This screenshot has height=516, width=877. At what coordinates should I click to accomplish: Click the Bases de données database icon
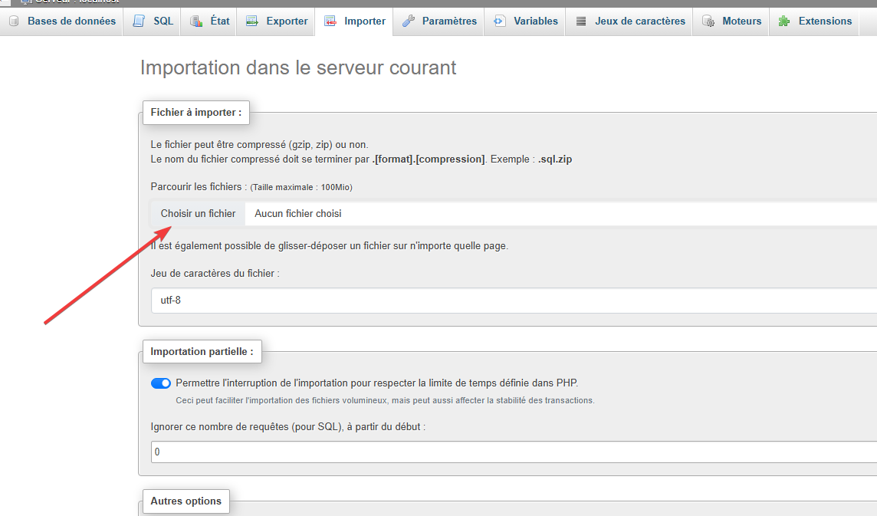[x=14, y=21]
